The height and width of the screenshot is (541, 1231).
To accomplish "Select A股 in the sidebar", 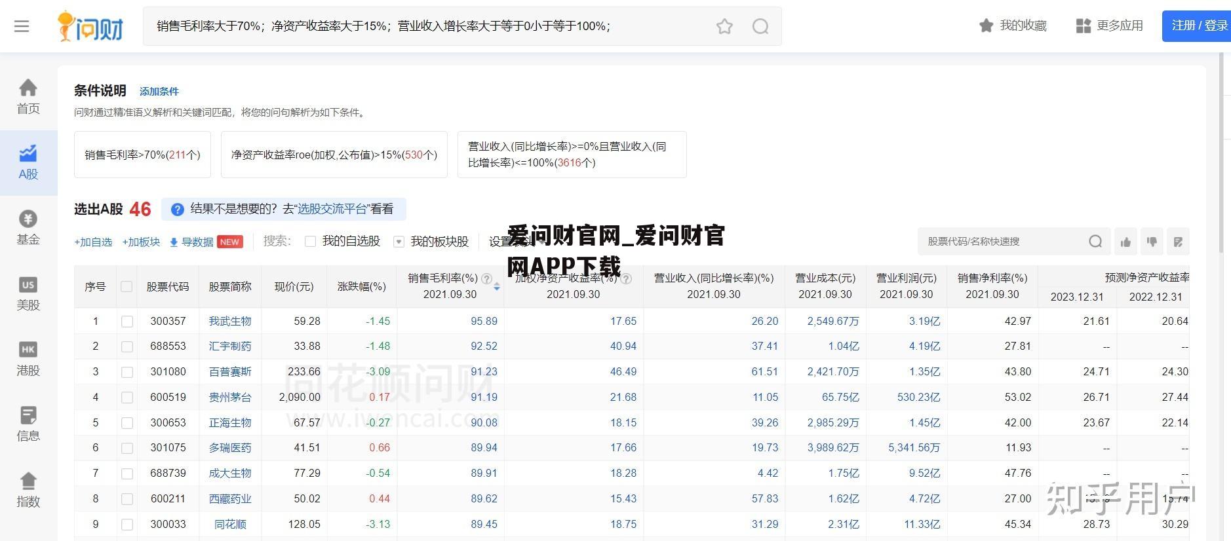I will pyautogui.click(x=28, y=162).
